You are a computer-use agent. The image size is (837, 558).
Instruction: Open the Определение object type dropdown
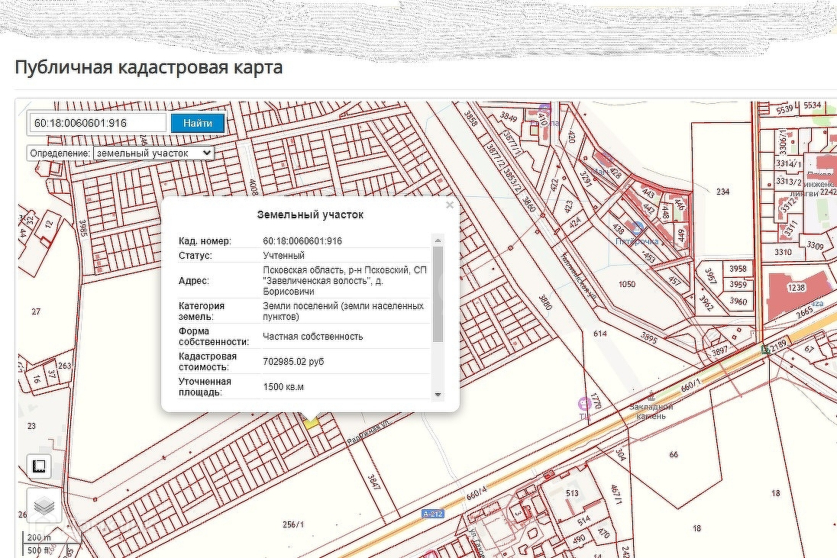pos(153,153)
